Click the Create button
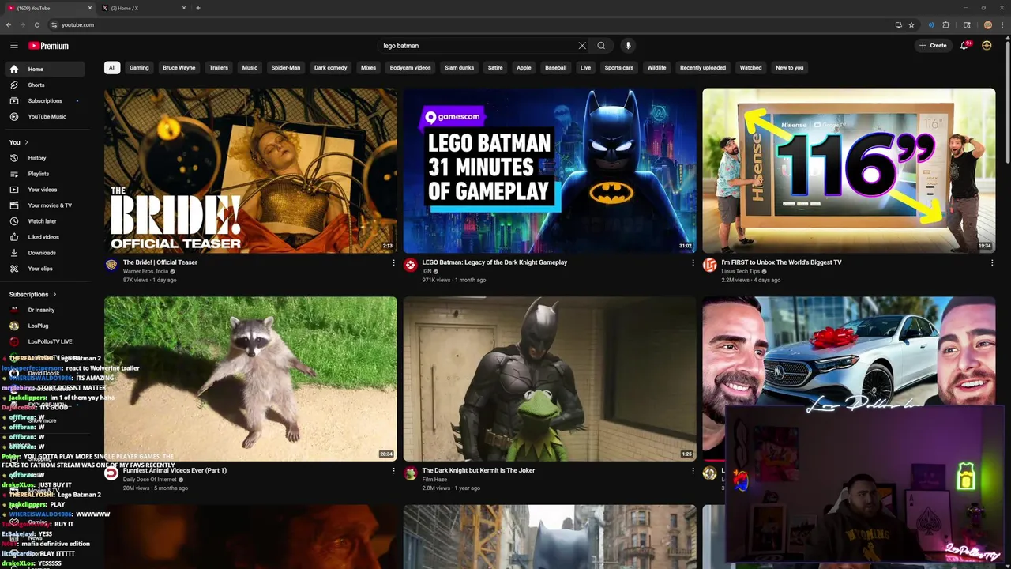Image resolution: width=1011 pixels, height=569 pixels. coord(933,46)
